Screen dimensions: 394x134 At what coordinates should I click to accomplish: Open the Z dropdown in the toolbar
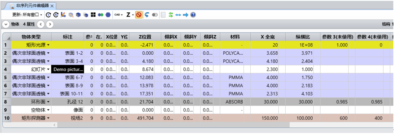coord(130,15)
